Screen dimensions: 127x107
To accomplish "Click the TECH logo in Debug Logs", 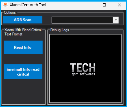I will pyautogui.click(x=83, y=67).
